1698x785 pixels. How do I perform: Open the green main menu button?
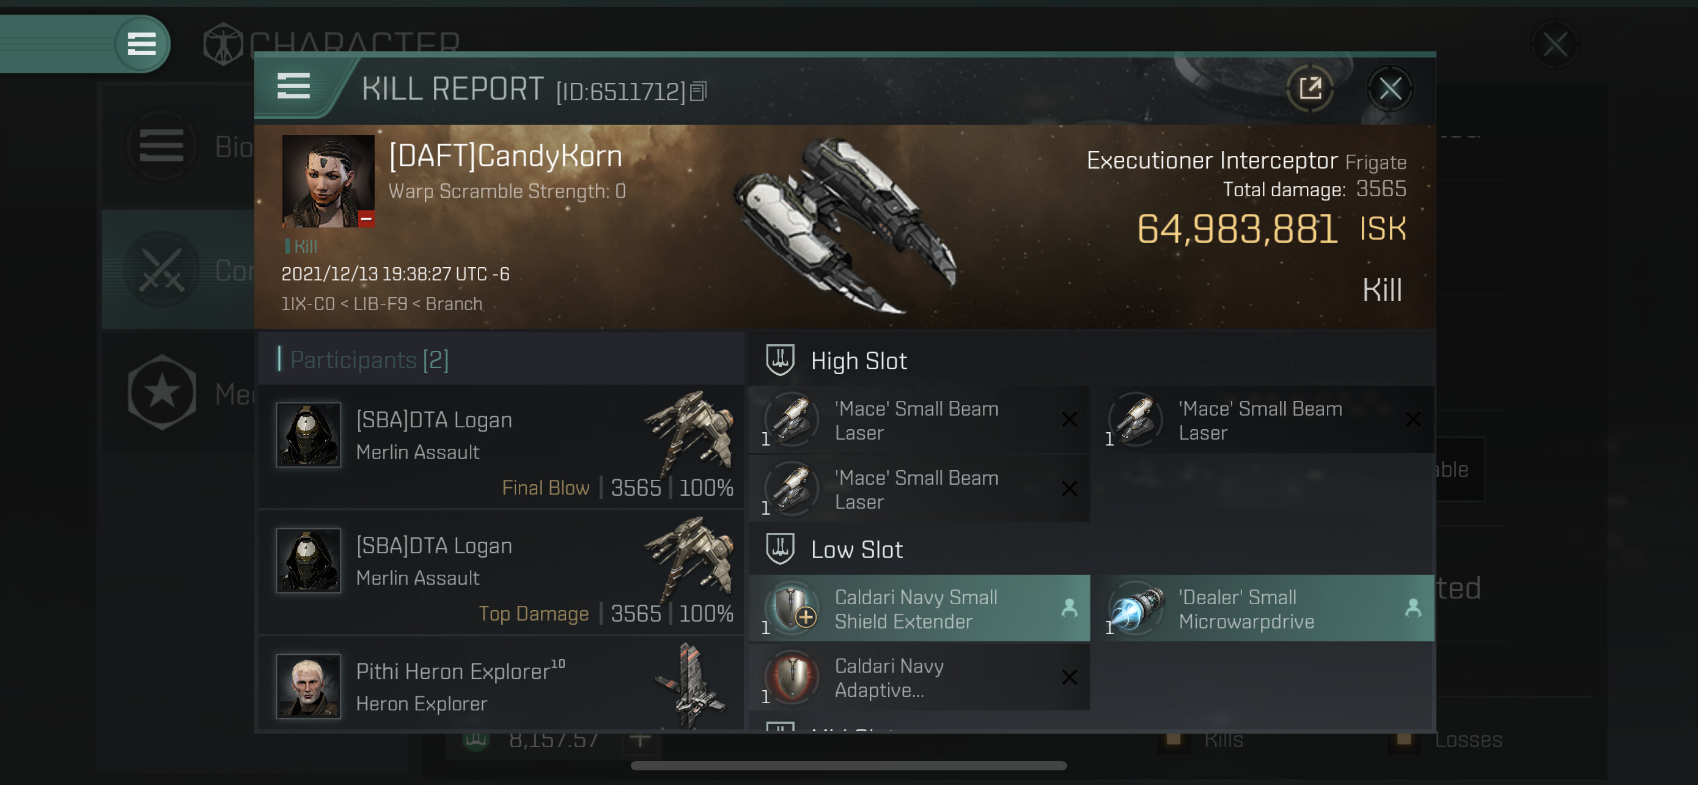pos(142,43)
